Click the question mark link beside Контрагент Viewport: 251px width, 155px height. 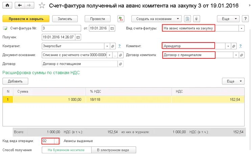tap(119, 46)
